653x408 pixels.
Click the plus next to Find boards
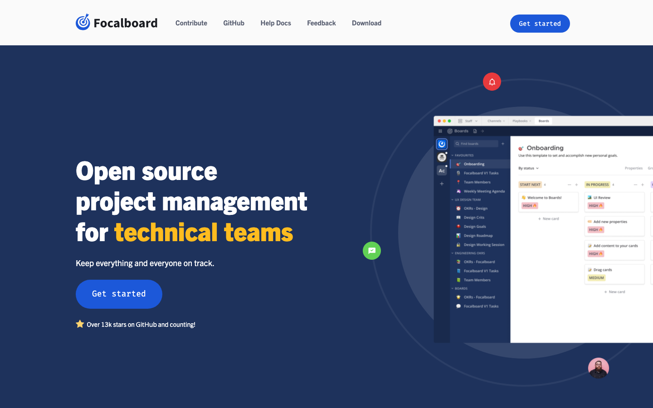pos(503,144)
